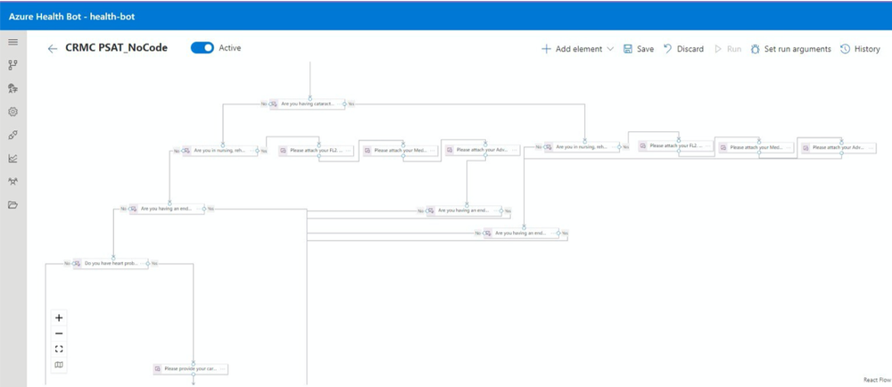Click Set run arguments label
The image size is (892, 387).
[797, 49]
